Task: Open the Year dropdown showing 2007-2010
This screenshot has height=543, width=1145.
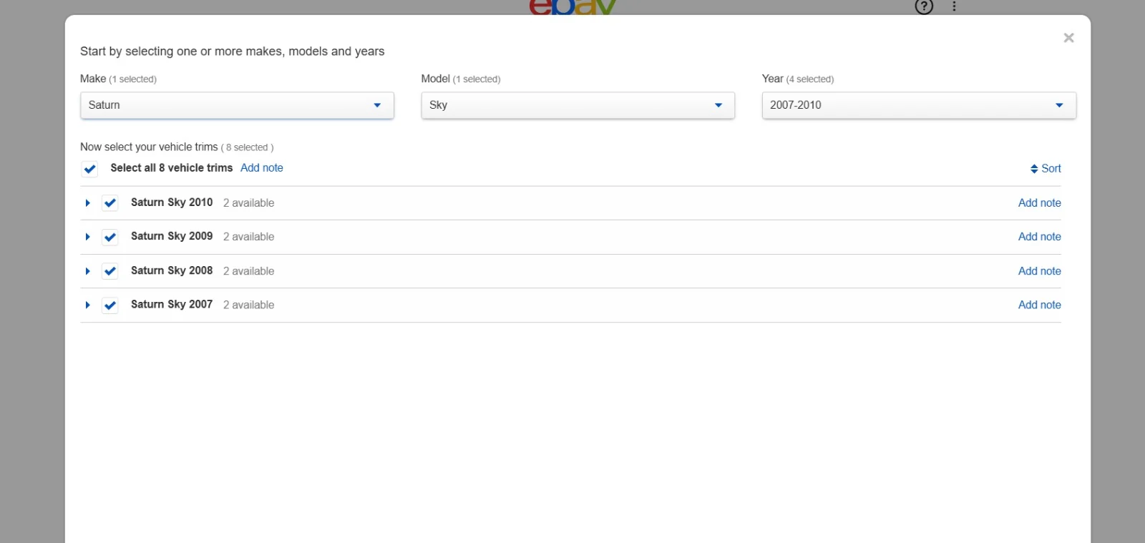Action: (919, 105)
